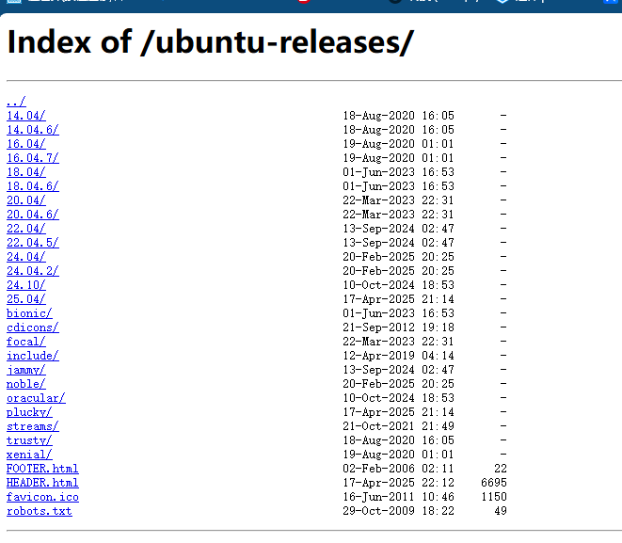
Task: Open the plucky/ folder link
Action: 29,412
